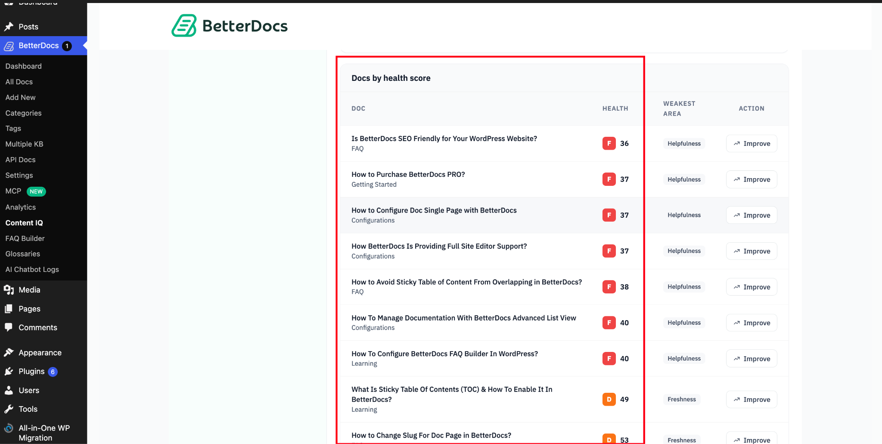Image resolution: width=882 pixels, height=444 pixels.
Task: Click the HEALTH column header
Action: click(615, 108)
